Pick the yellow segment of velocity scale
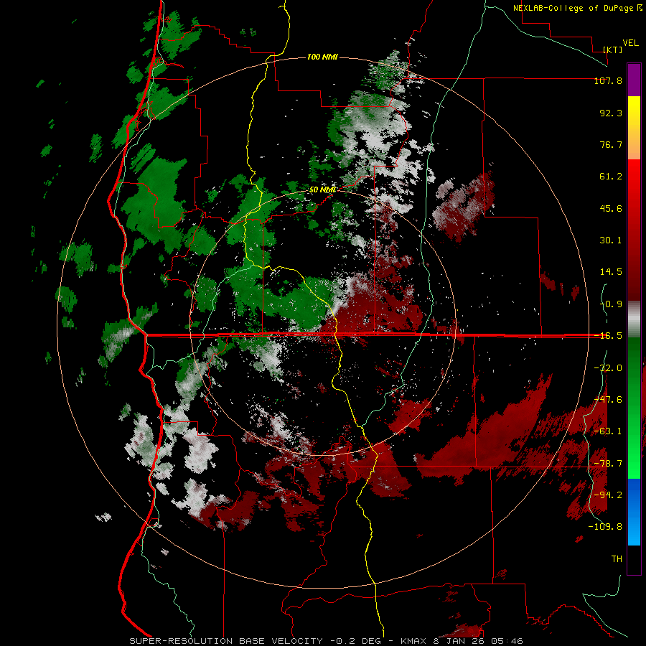Image resolution: width=646 pixels, height=646 pixels. (x=634, y=128)
